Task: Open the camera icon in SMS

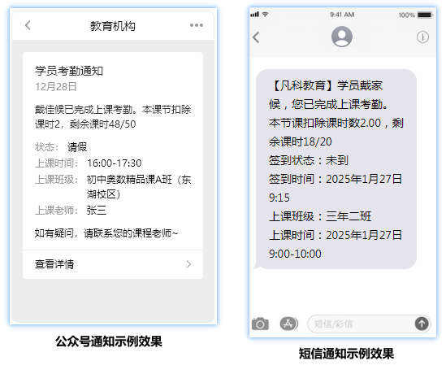Action: [x=260, y=324]
